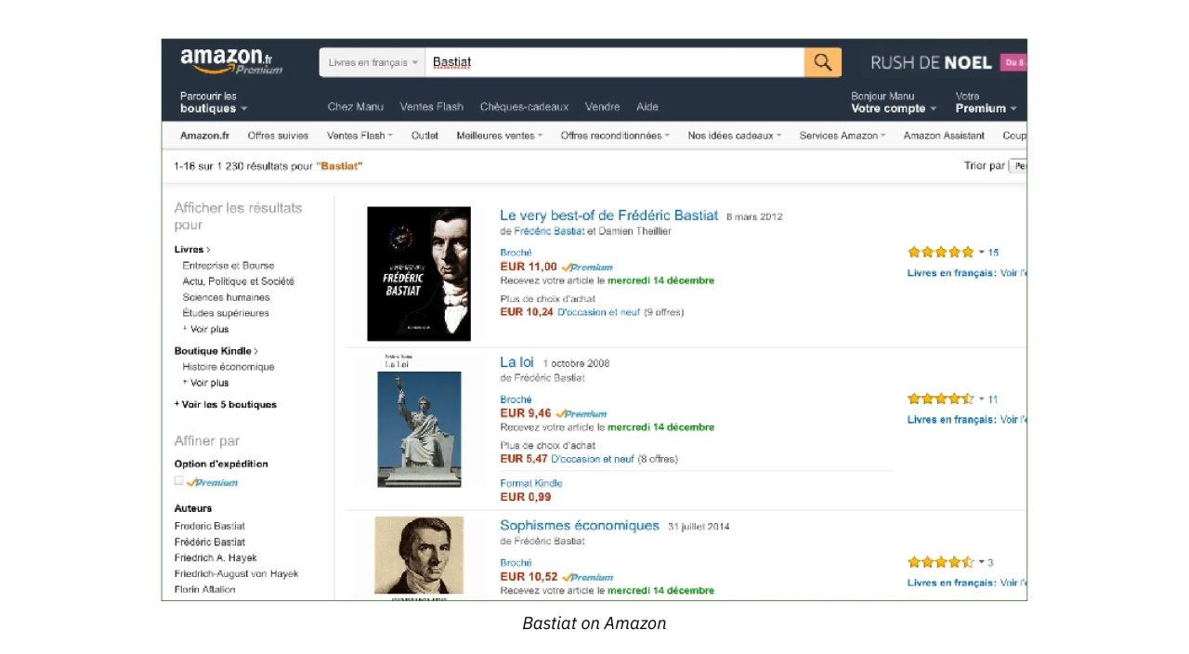
Task: Open the Le very best-of book cover
Action: click(419, 274)
